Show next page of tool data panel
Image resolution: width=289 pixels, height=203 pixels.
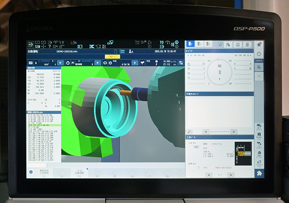click(x=231, y=175)
